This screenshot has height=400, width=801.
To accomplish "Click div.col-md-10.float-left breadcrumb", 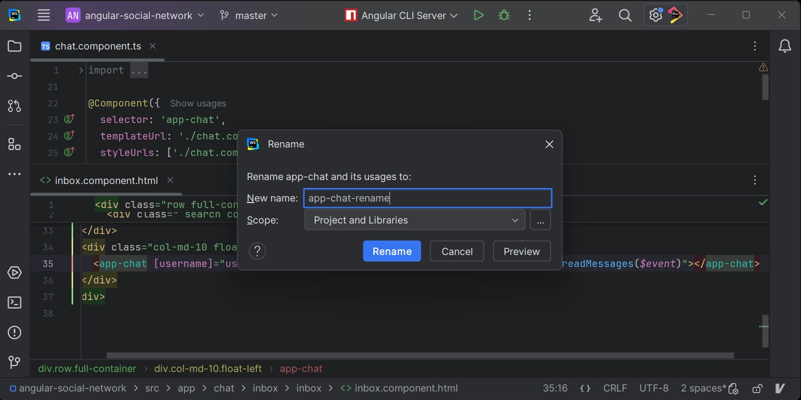I will [208, 369].
